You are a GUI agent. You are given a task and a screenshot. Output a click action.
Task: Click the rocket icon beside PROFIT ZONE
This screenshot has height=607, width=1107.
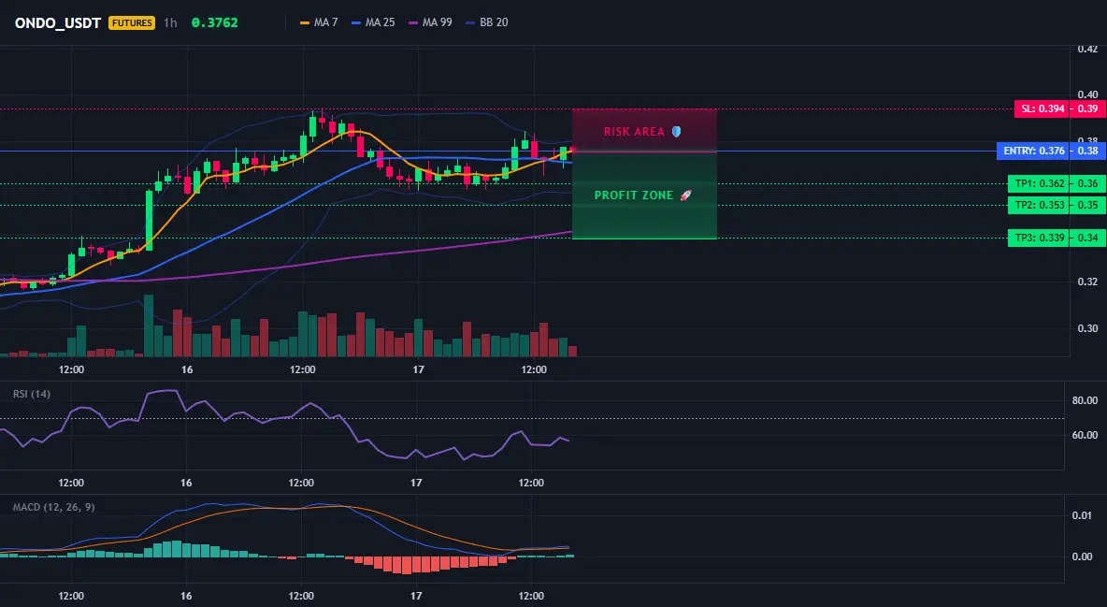[x=685, y=195]
